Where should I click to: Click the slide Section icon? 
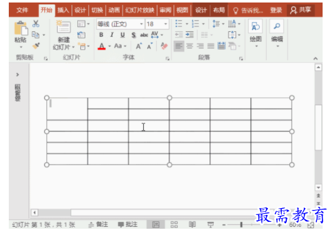click(82, 46)
